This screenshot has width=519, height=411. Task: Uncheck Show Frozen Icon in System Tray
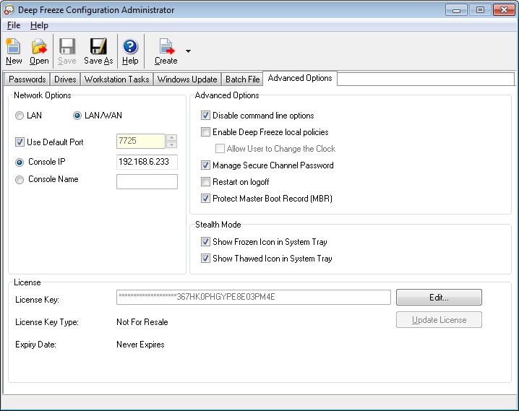206,242
